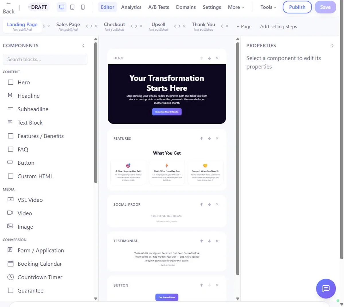Open A/B Tests tab
Screen dimensions: 344x307
tap(159, 7)
